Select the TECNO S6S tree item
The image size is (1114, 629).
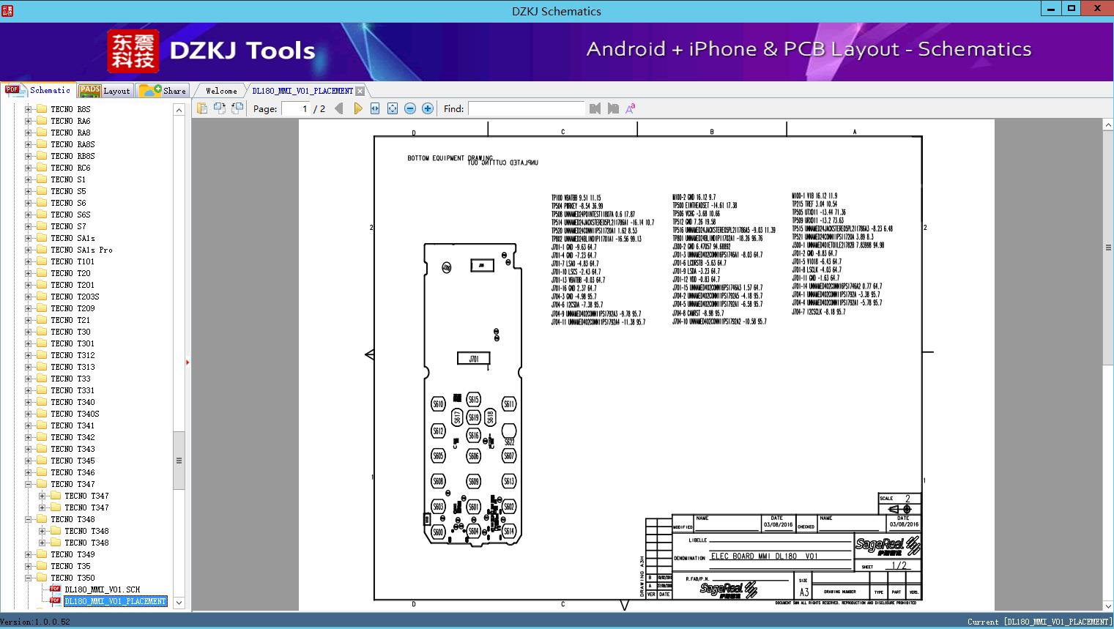tap(70, 215)
